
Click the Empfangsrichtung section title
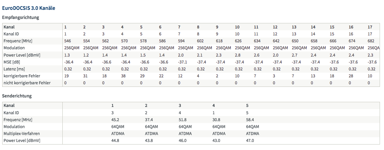(20, 17)
